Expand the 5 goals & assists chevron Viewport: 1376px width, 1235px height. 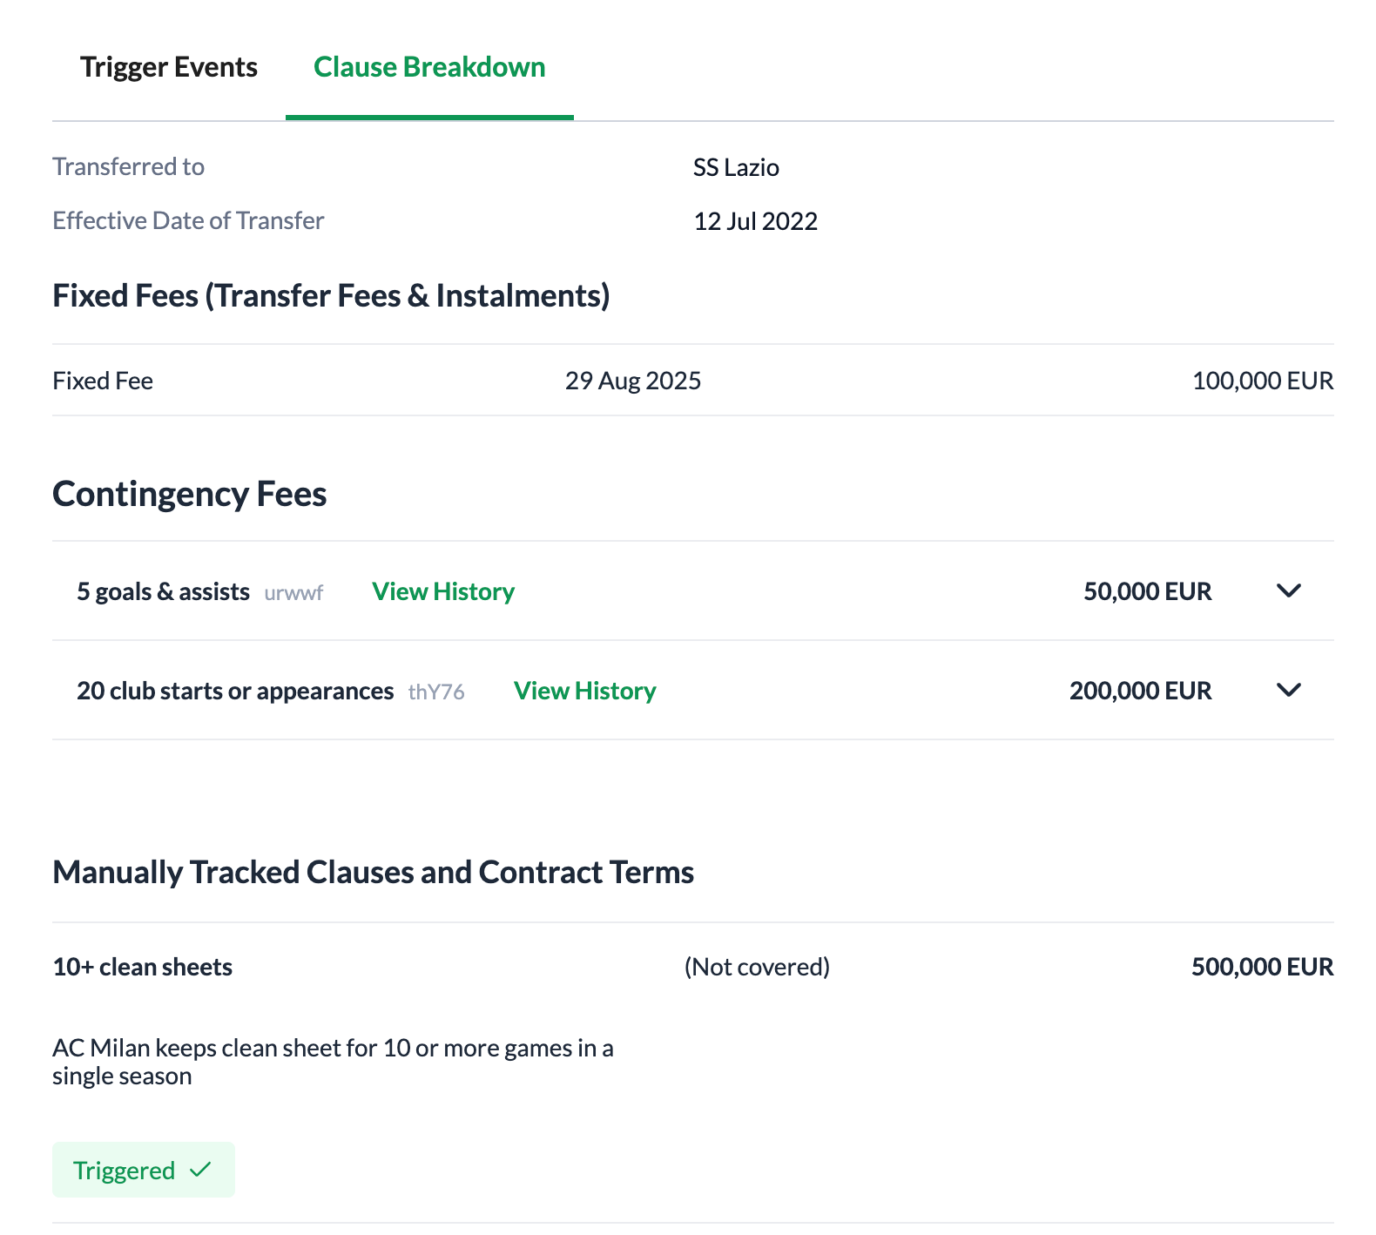tap(1288, 591)
